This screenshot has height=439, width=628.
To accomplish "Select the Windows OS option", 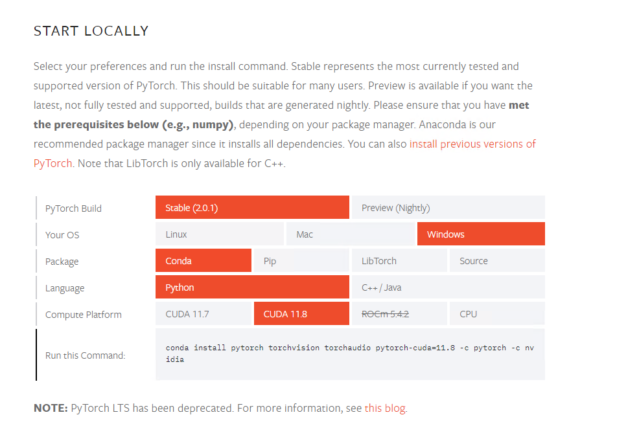I will tap(481, 234).
